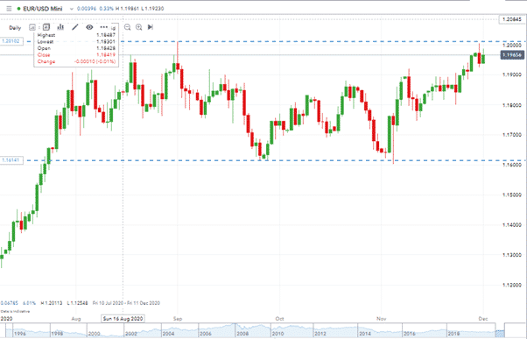This screenshot has width=527, height=339.
Task: Open the Daily timeframe selector
Action: (x=15, y=27)
